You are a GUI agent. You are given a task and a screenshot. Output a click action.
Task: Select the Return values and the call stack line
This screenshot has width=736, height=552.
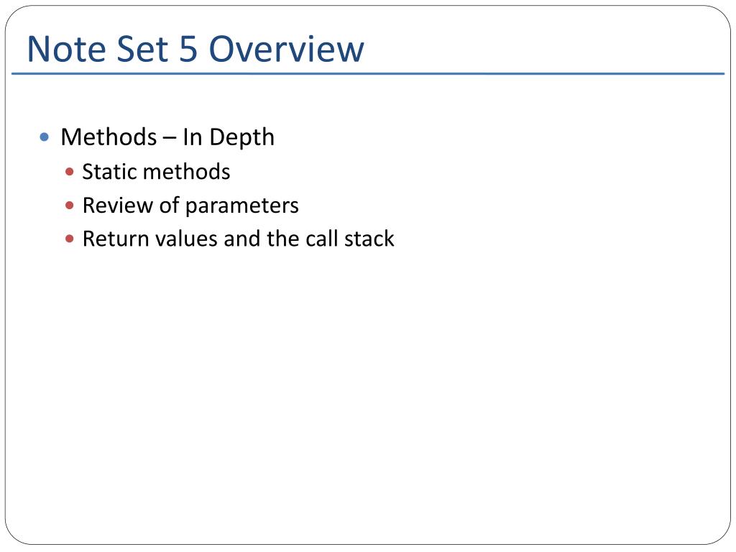pos(239,239)
